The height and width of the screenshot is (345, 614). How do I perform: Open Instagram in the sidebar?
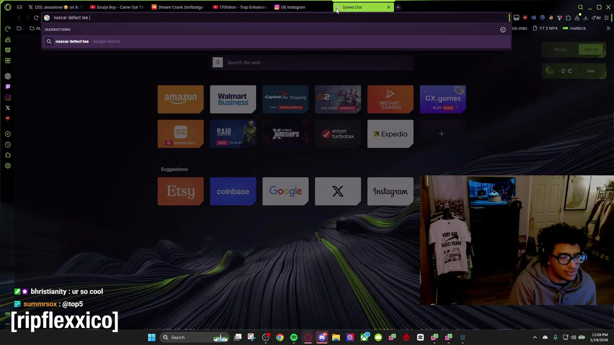point(8,97)
